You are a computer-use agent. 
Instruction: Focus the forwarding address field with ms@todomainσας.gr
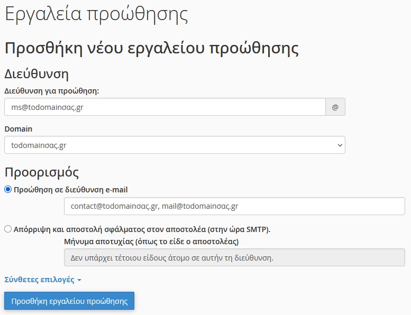[x=165, y=107]
